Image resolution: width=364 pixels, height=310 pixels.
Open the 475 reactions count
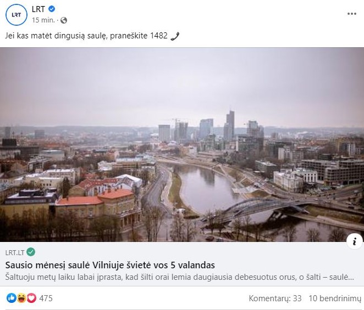(46, 298)
